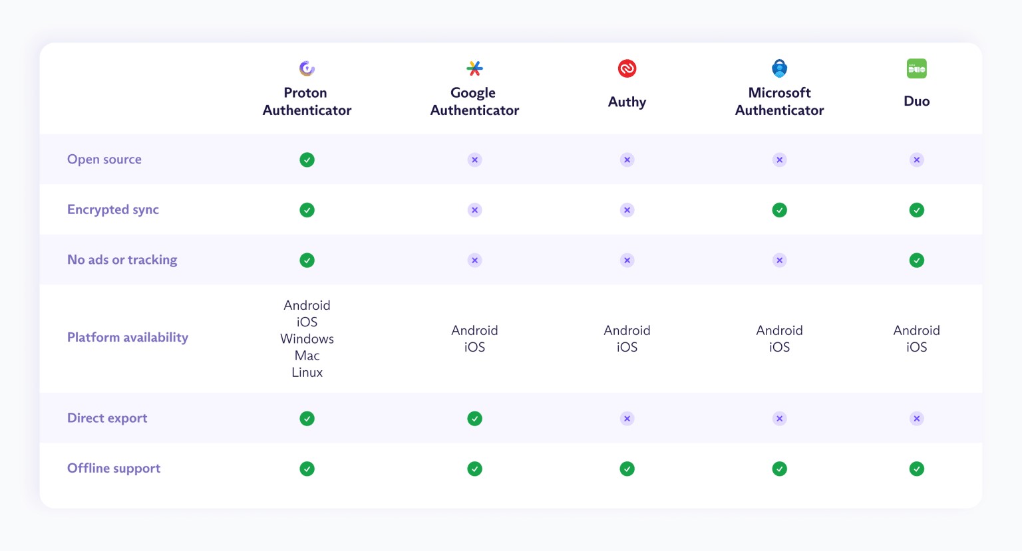The image size is (1022, 551).
Task: Click Google's Open source cross icon
Action: 474,160
